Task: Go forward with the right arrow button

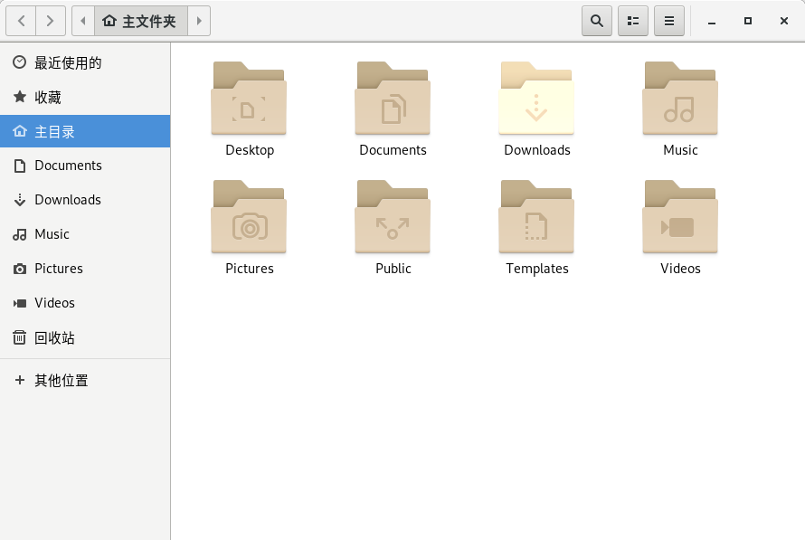Action: (x=51, y=21)
